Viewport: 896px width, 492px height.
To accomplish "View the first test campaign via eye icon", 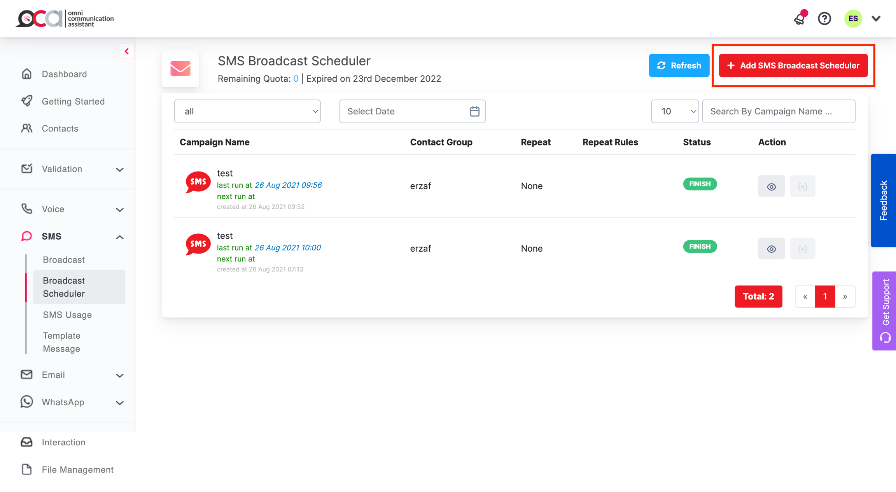I will pyautogui.click(x=771, y=186).
